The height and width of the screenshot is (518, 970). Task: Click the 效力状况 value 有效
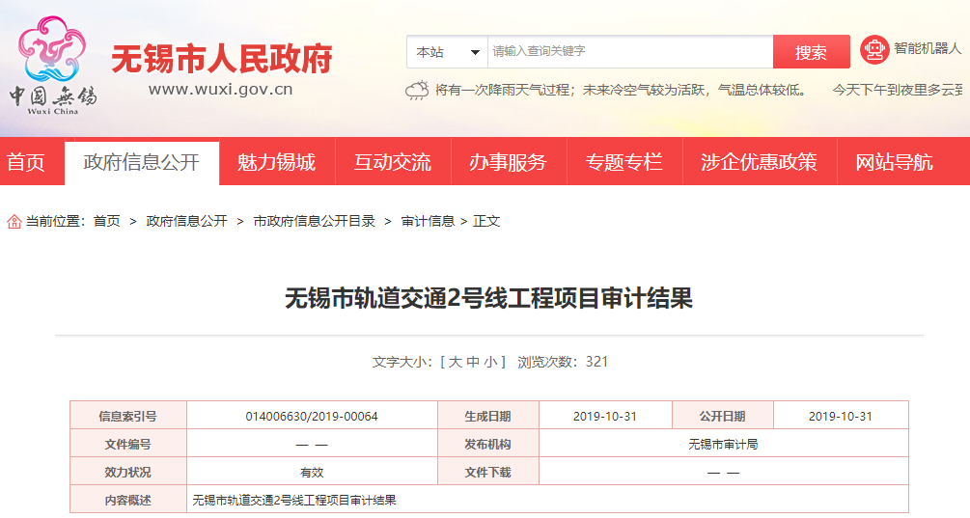coord(312,473)
